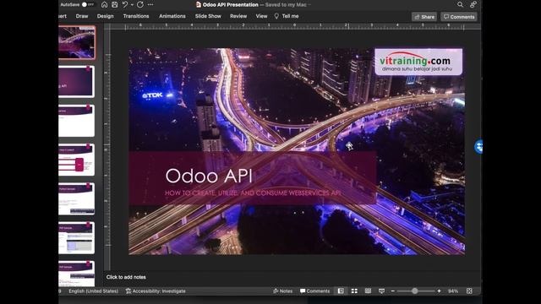Image resolution: width=541 pixels, height=304 pixels.
Task: Select the fifth slide thumbnail
Action: (x=76, y=199)
